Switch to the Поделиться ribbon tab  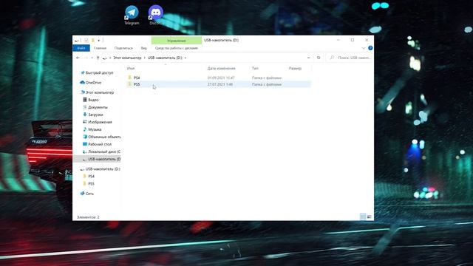(123, 48)
